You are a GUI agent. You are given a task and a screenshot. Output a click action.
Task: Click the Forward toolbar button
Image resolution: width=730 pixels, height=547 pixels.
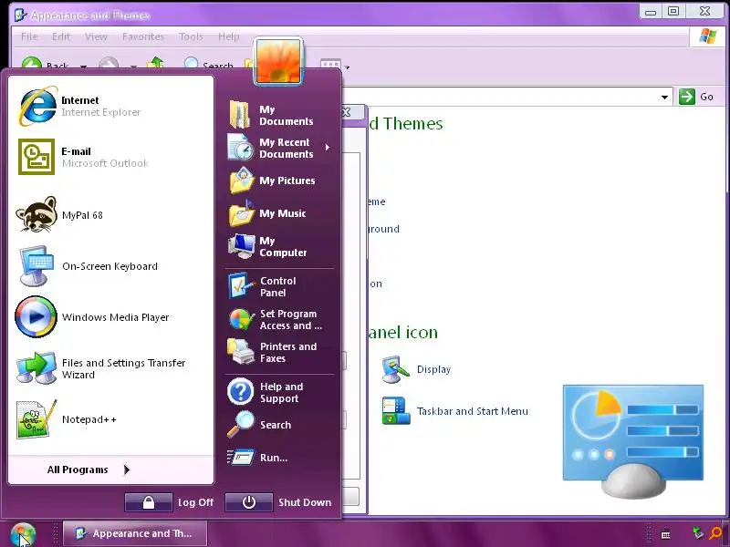(x=109, y=64)
